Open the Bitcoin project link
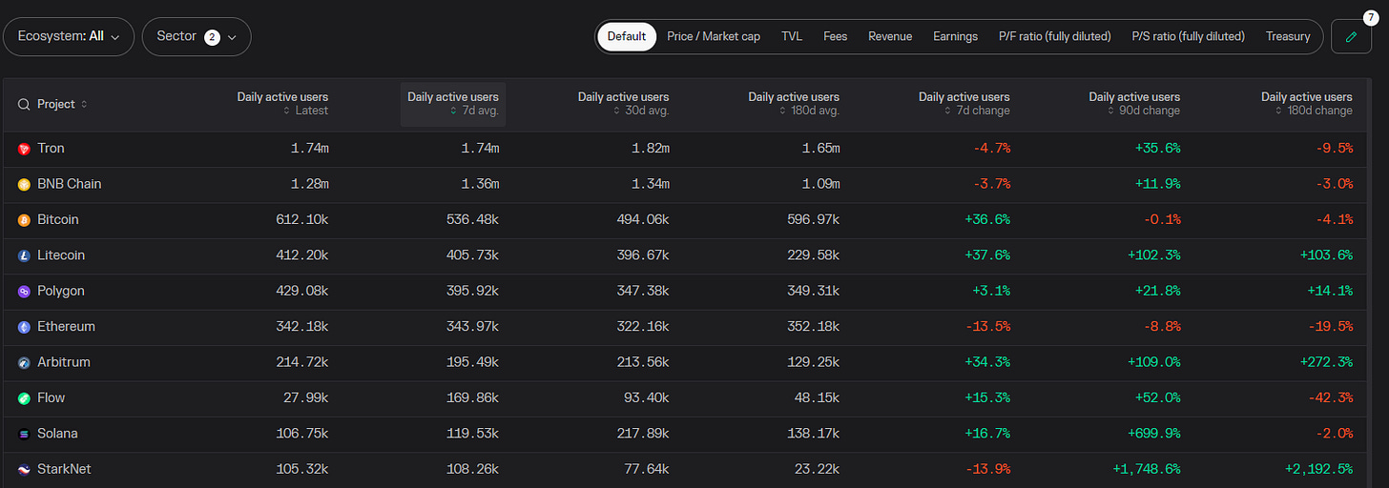Image resolution: width=1389 pixels, height=488 pixels. (58, 220)
